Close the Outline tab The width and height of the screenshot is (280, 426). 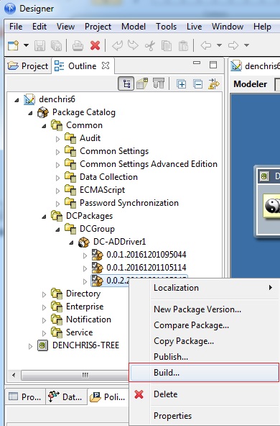105,65
